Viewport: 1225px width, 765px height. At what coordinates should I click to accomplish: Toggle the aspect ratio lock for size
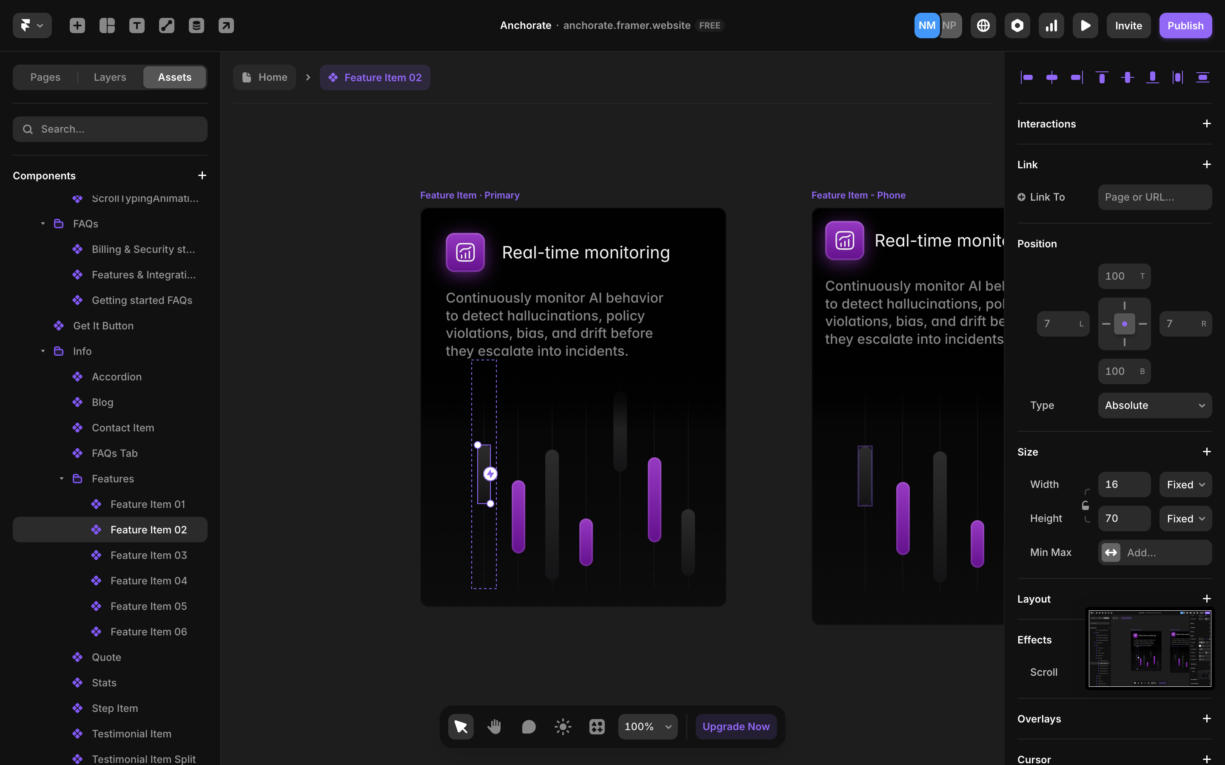click(x=1085, y=505)
